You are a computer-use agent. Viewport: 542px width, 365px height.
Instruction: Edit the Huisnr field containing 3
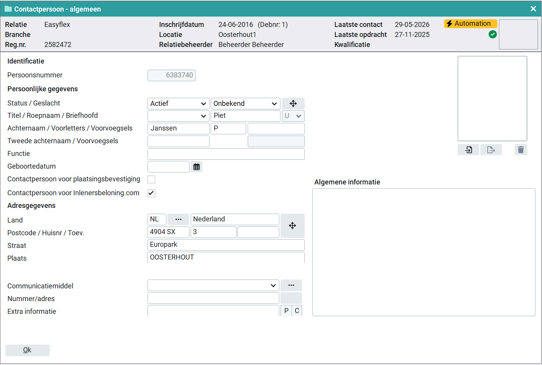pos(213,232)
